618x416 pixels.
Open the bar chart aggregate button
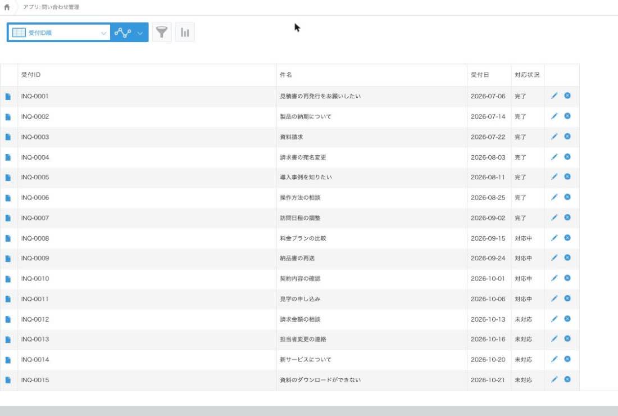pyautogui.click(x=185, y=33)
